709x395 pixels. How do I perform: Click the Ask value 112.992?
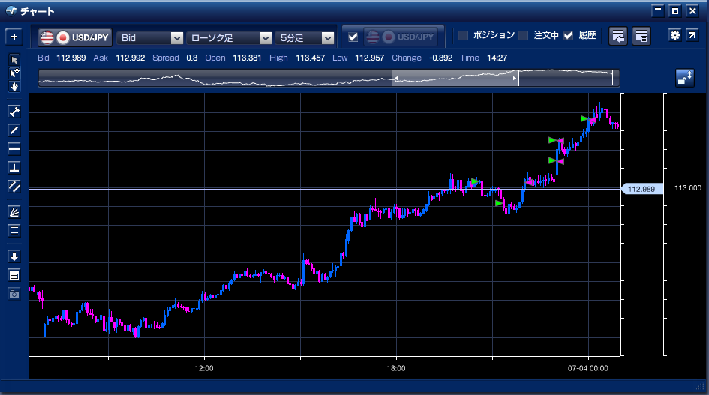tap(131, 58)
